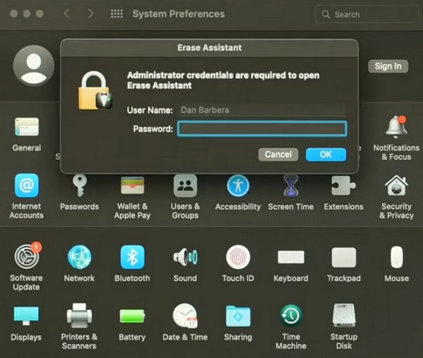Open Battery preferences

(133, 316)
